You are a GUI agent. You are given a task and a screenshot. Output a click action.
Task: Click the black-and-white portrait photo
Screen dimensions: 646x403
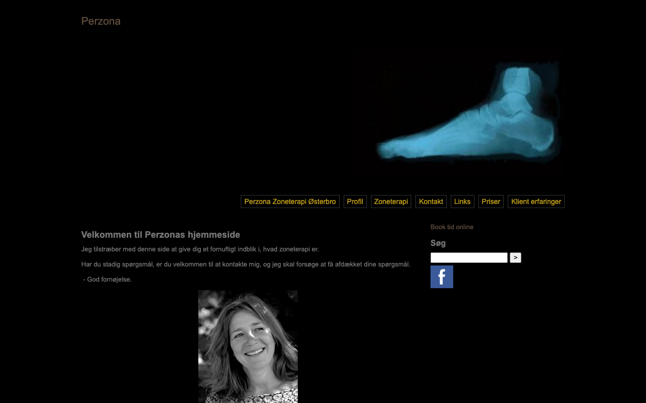coord(248,347)
